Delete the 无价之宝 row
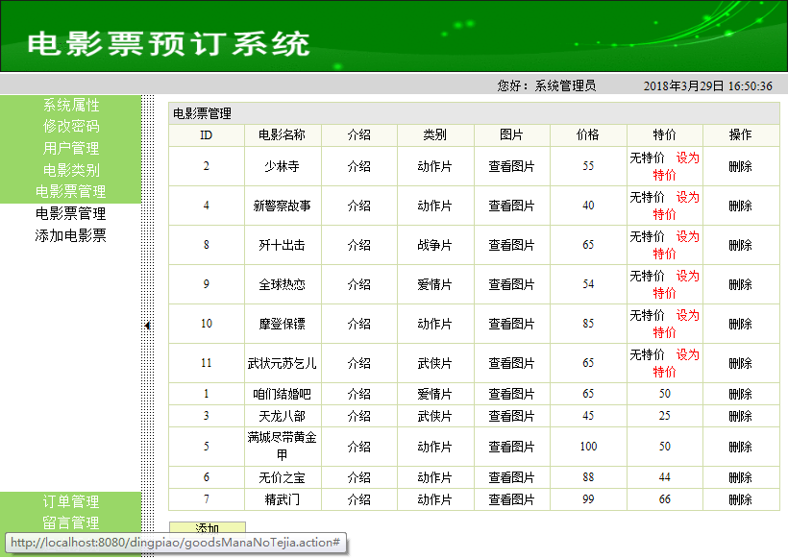 point(740,477)
